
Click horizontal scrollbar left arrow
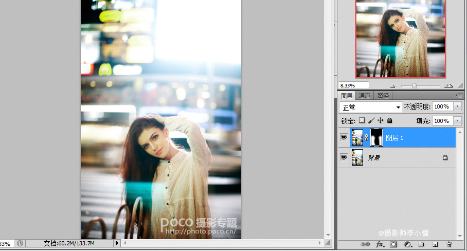125,243
